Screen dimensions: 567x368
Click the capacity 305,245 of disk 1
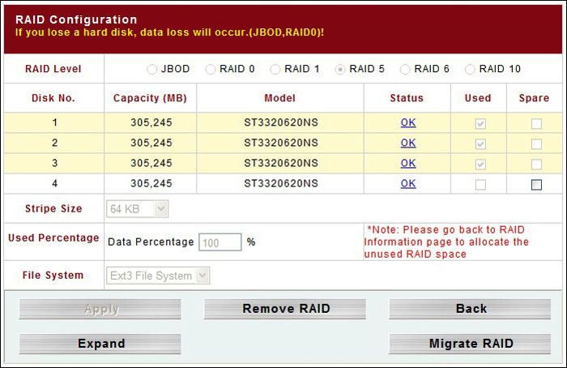point(151,122)
